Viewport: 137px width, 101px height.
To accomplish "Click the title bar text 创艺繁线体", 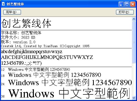I will pyautogui.click(x=15, y=4).
